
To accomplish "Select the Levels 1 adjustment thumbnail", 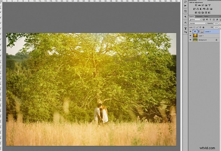I will click(x=195, y=32).
